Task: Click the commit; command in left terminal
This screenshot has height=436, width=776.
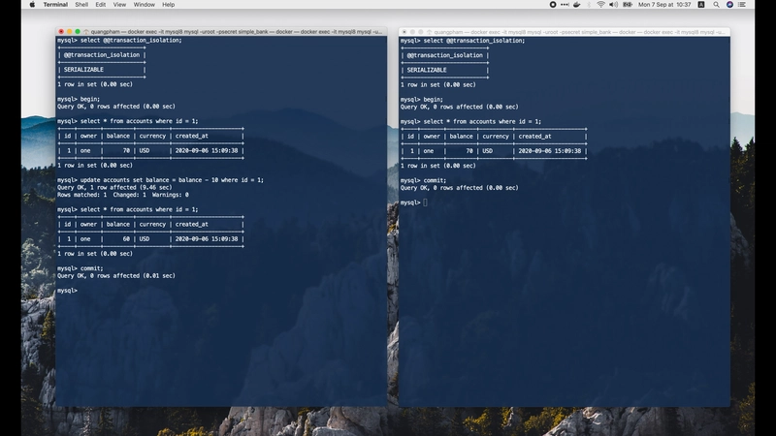Action: point(91,268)
